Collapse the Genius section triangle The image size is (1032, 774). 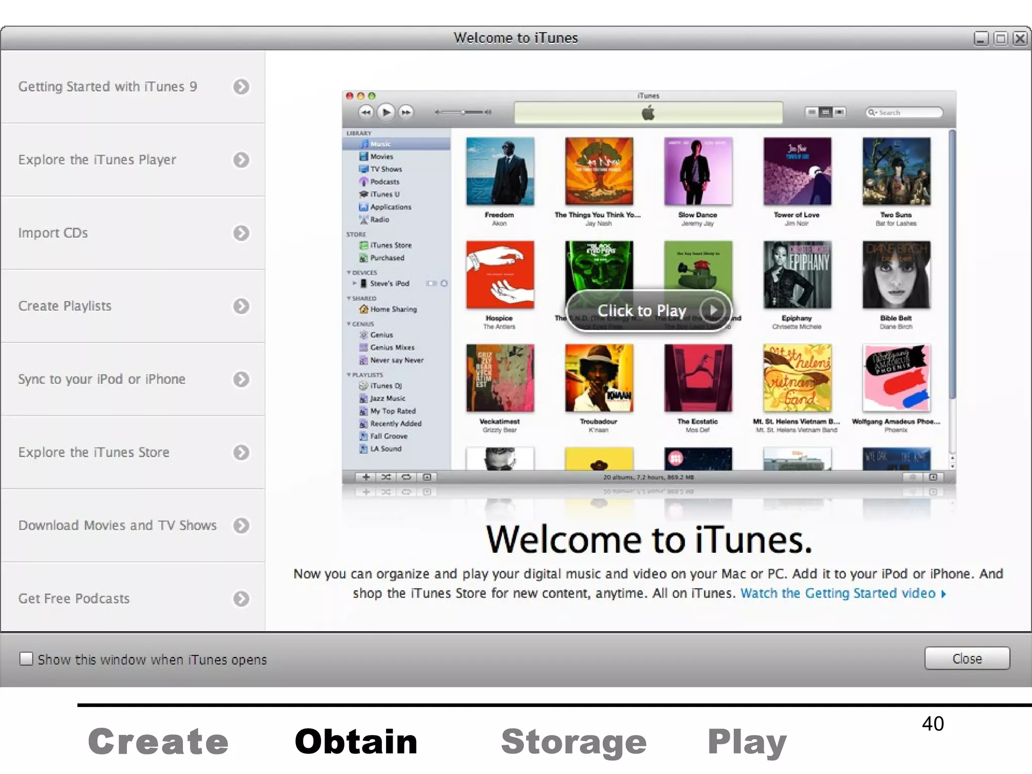coord(348,324)
